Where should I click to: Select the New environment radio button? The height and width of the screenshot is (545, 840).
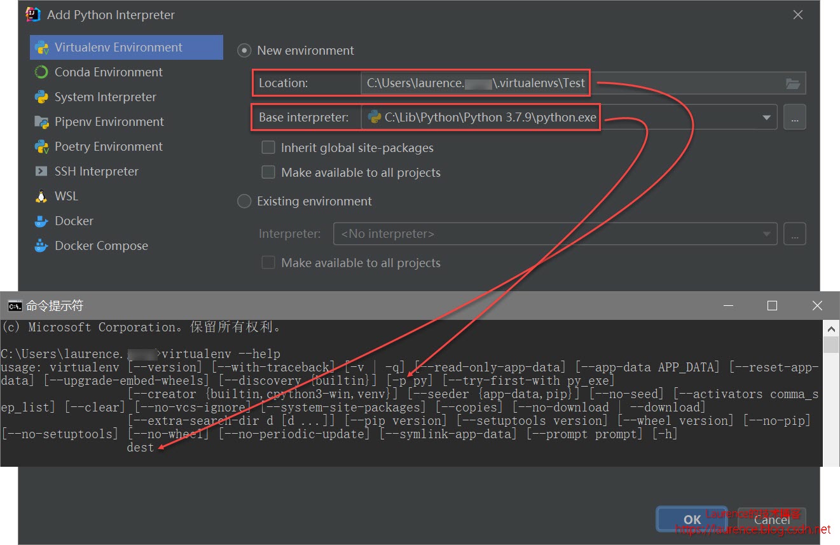(244, 51)
